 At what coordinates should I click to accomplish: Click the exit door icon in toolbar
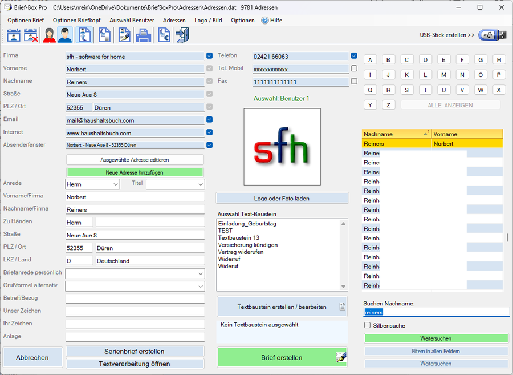click(182, 35)
